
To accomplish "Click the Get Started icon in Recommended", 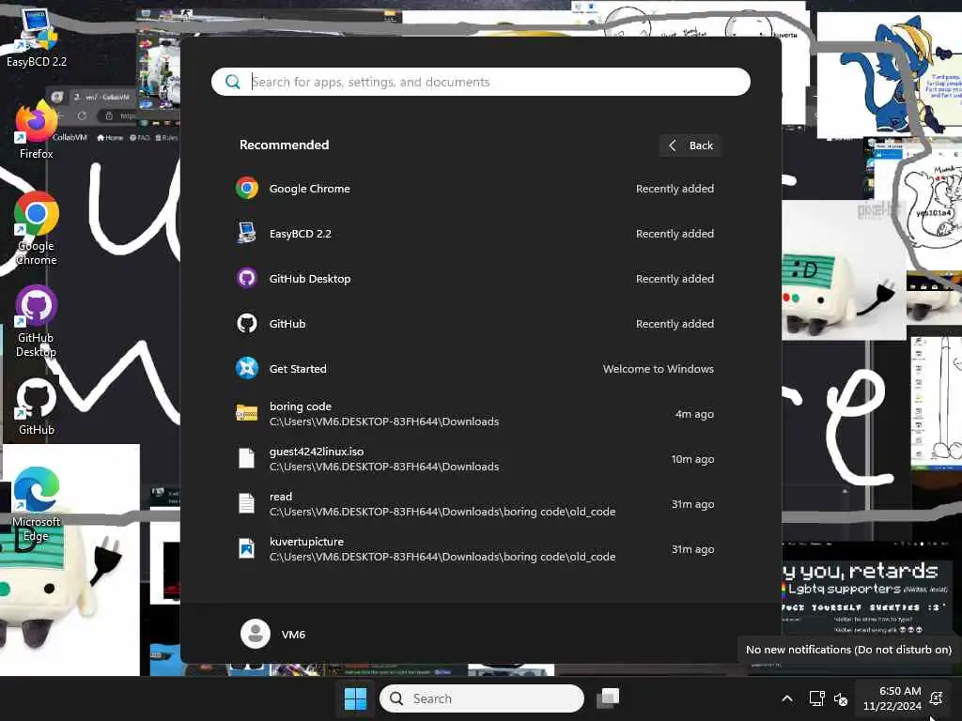I will [x=247, y=368].
